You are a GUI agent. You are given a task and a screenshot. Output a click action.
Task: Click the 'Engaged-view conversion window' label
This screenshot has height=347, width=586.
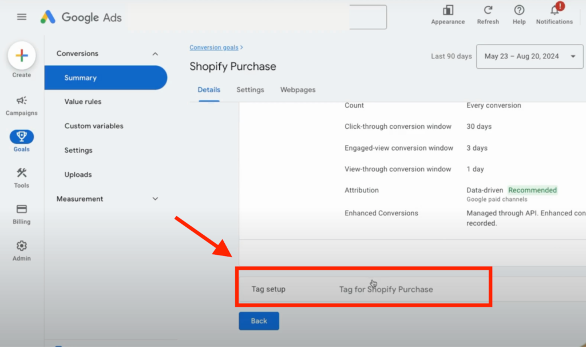coord(399,148)
